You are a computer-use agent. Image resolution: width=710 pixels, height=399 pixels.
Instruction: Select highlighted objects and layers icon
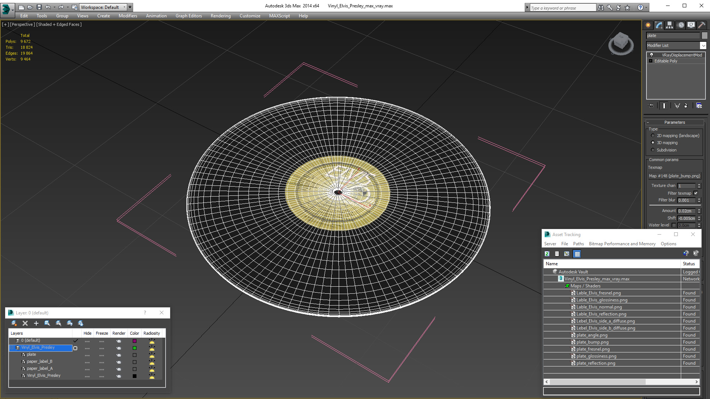pos(47,323)
